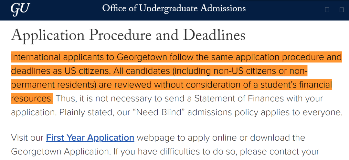Click the highlighted word 'resources.'
The height and width of the screenshot is (160, 349).
tap(32, 99)
